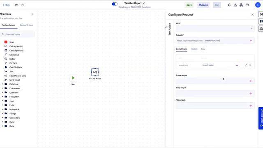Run the process
The width and height of the screenshot is (263, 148).
point(217,5)
